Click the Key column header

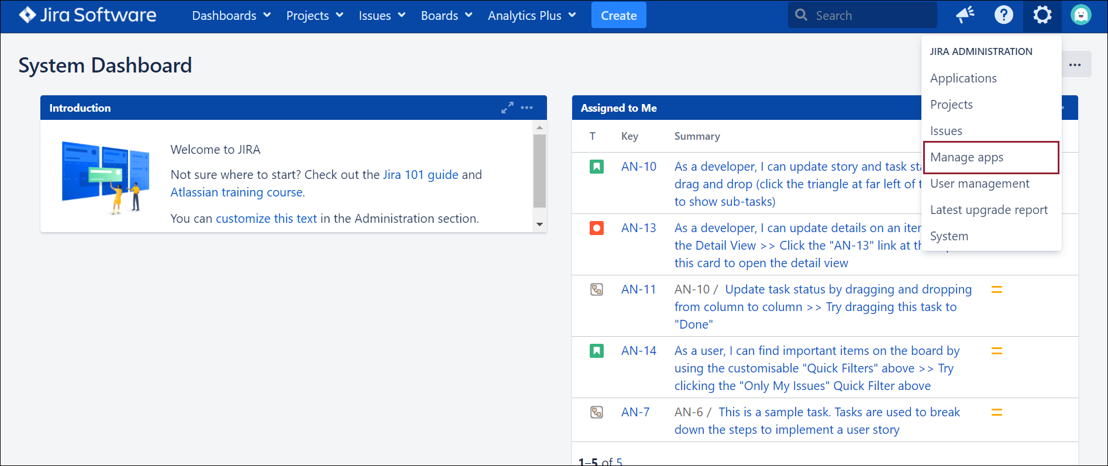pos(629,136)
